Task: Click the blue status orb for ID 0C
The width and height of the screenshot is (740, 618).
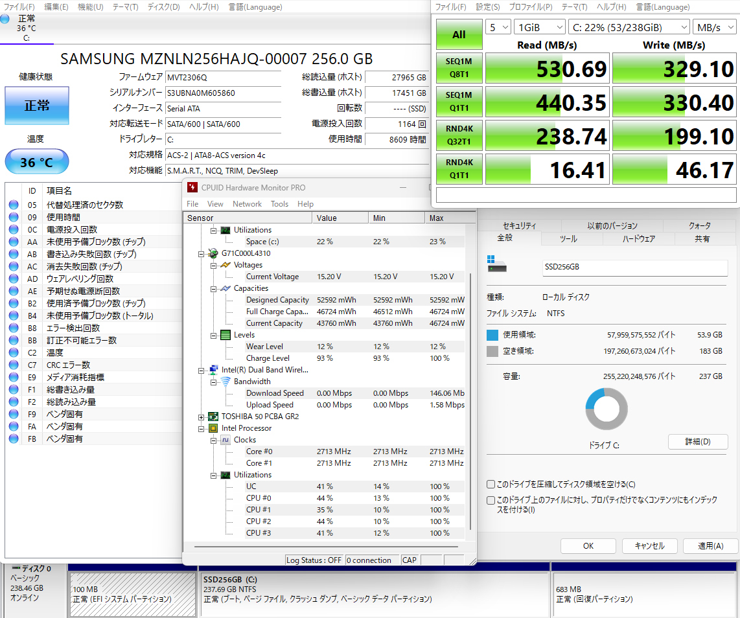Action: tap(14, 229)
